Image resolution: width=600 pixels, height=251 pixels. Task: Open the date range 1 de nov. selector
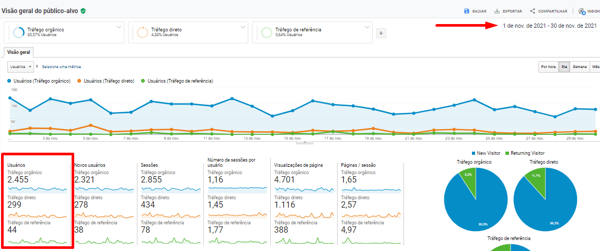coord(549,26)
